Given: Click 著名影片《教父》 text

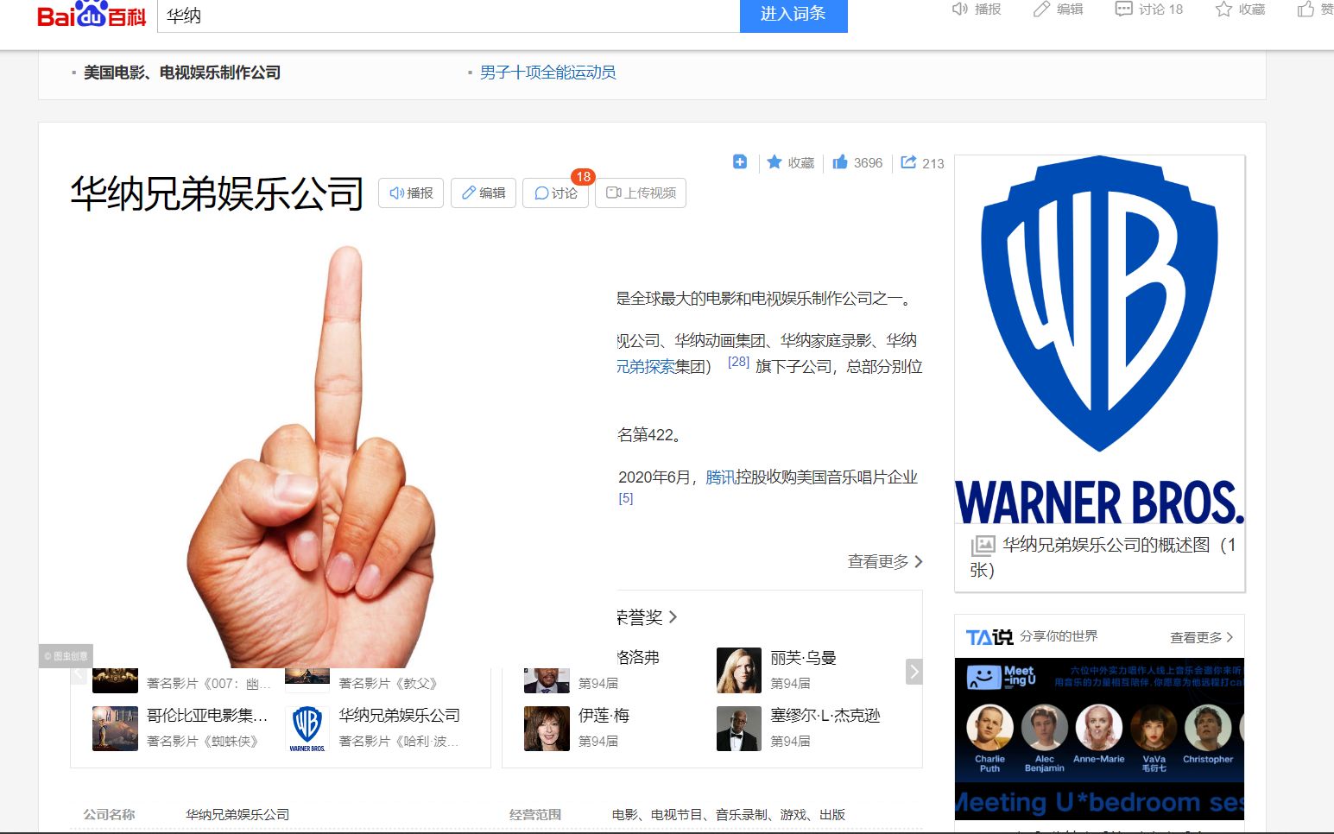Looking at the screenshot, I should [x=389, y=684].
